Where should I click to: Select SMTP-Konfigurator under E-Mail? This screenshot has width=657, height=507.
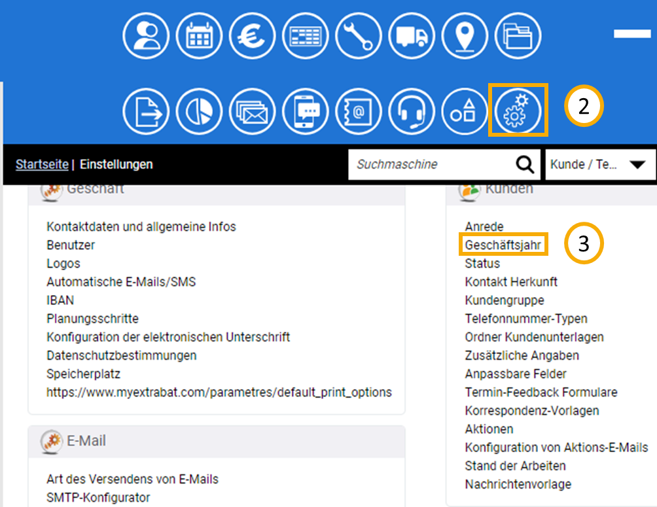pyautogui.click(x=98, y=498)
